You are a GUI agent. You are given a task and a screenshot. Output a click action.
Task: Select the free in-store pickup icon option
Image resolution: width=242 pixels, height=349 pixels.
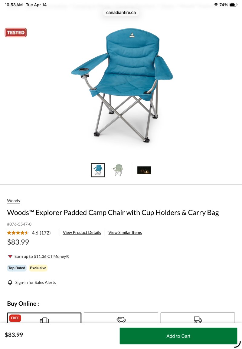[x=44, y=320]
